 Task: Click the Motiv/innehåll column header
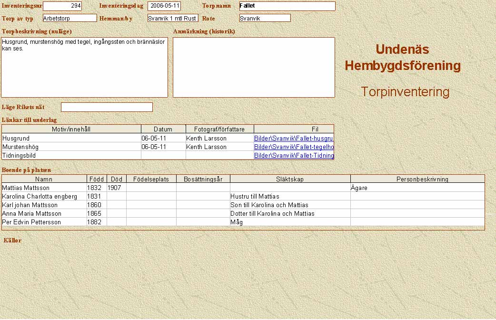[x=71, y=130]
